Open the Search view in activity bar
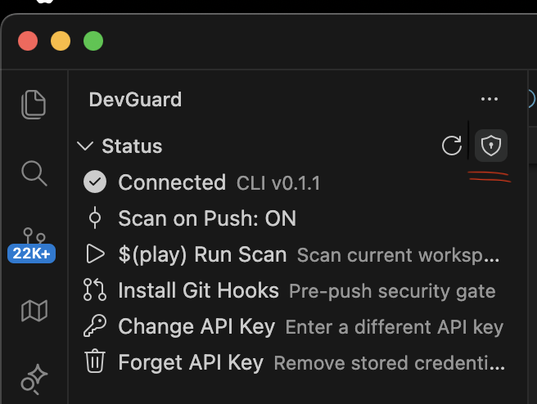The width and height of the screenshot is (537, 404). click(34, 173)
